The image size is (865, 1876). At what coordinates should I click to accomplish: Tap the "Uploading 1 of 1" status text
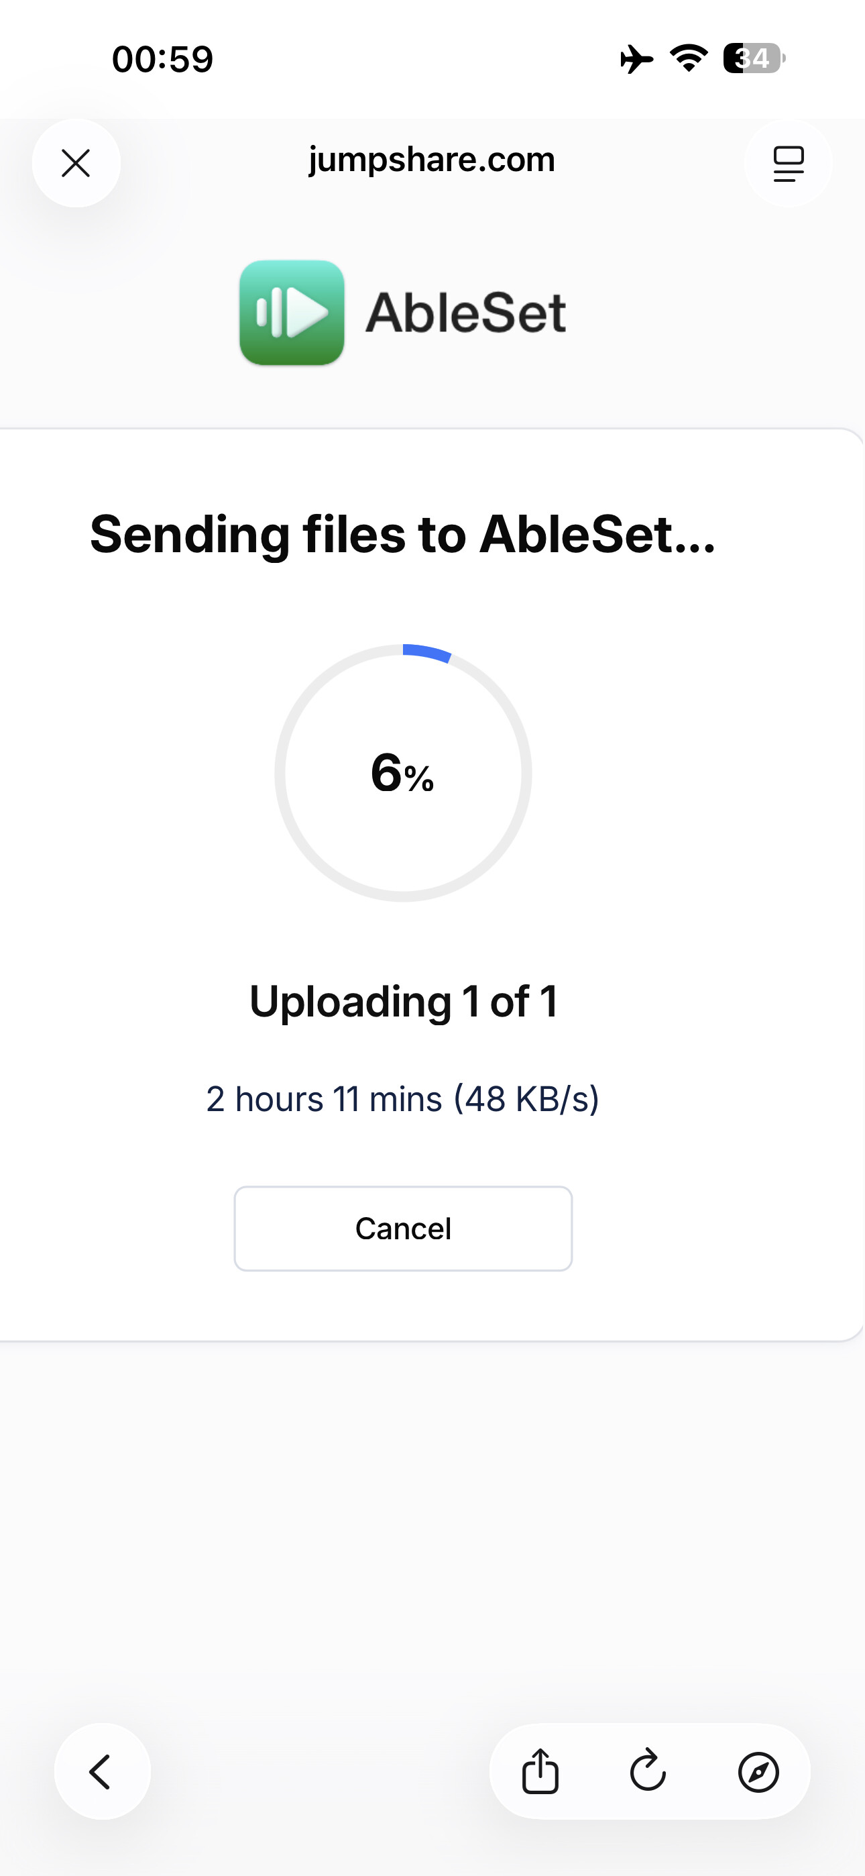(404, 1001)
